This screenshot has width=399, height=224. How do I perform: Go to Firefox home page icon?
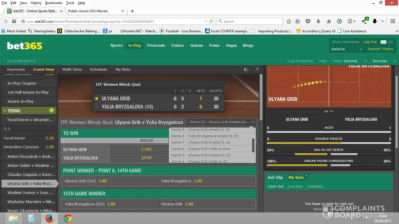pyautogui.click(x=329, y=21)
